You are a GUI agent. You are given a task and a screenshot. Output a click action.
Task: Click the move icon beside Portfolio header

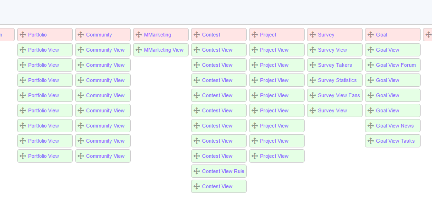click(23, 35)
